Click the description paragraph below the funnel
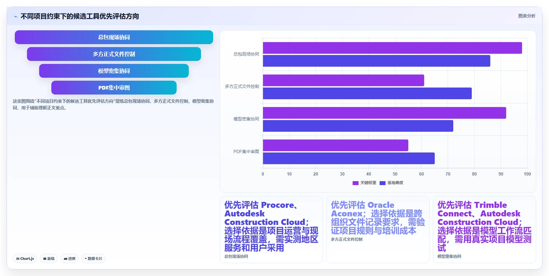 113,104
